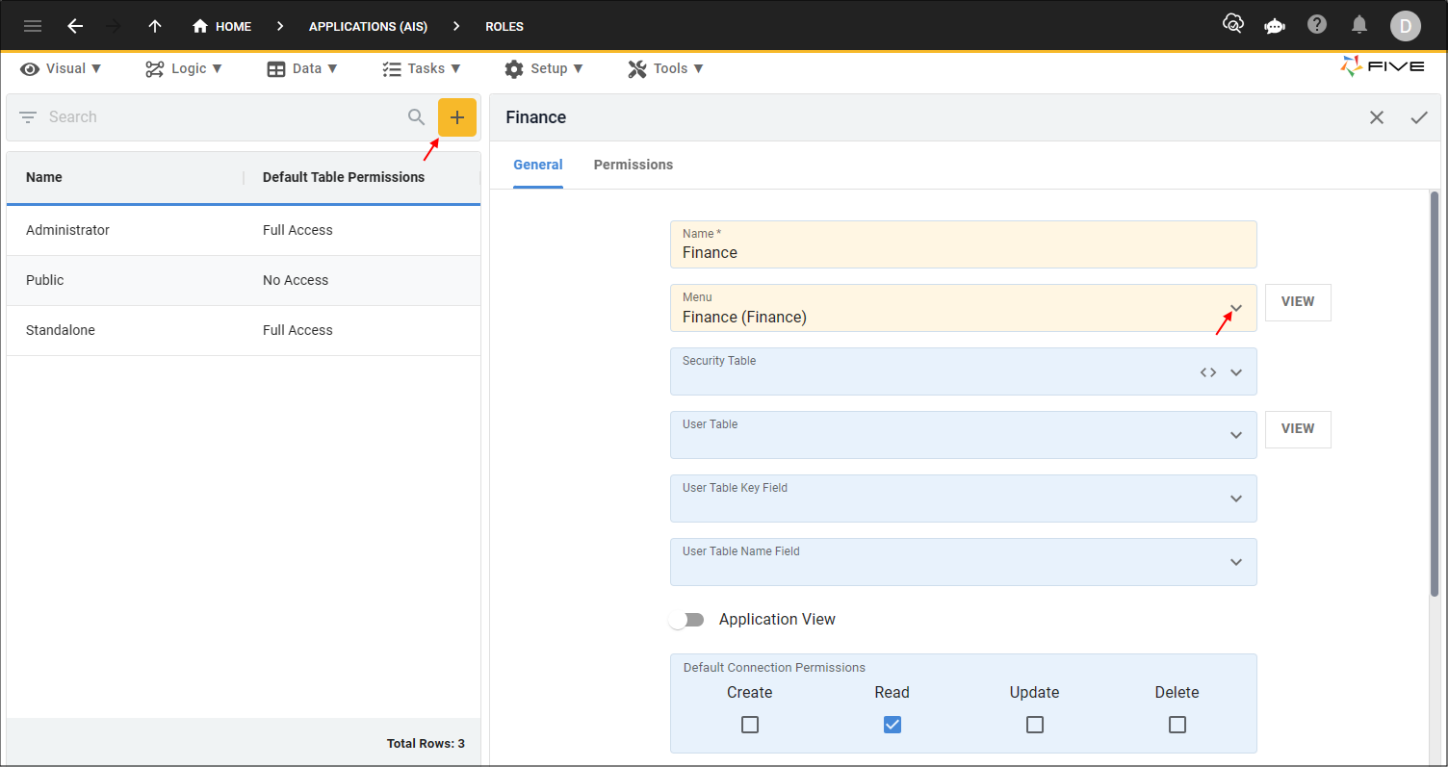Switch to the General tab

[x=538, y=165]
